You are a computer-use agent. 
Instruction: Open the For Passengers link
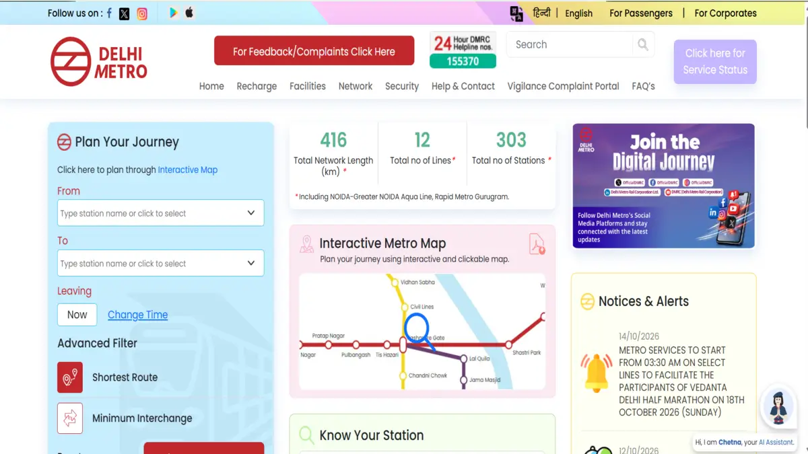coord(641,13)
